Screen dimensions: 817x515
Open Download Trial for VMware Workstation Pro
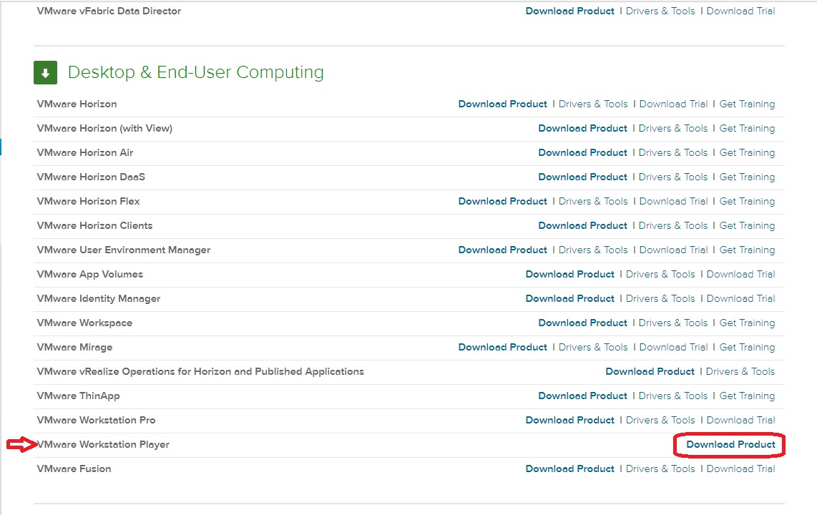coord(740,421)
